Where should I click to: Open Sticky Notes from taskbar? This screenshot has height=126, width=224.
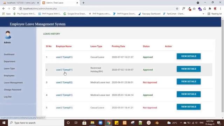117,123
